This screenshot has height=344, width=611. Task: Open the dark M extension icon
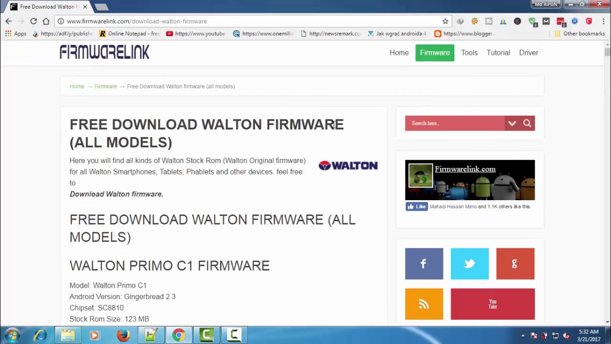pos(546,21)
